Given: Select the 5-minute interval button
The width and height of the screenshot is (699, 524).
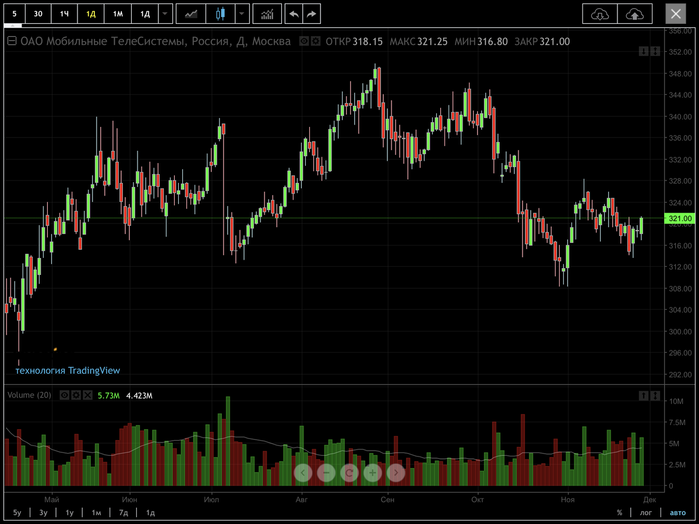Looking at the screenshot, I should pos(15,14).
